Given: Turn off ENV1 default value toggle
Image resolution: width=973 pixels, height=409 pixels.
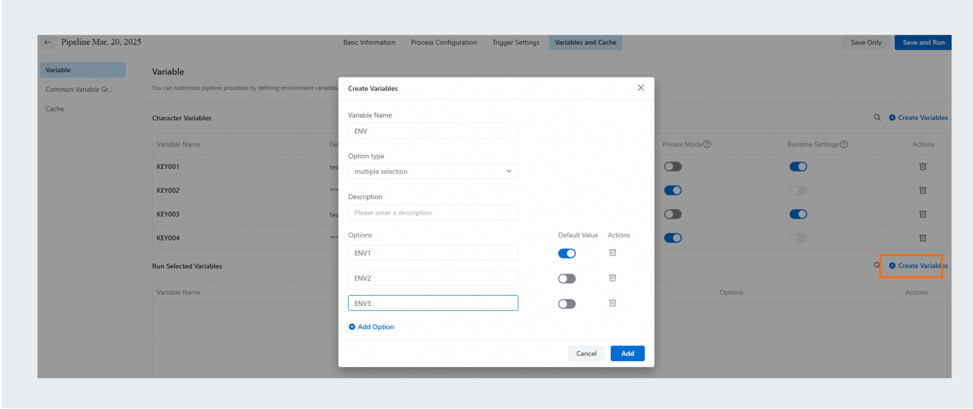Looking at the screenshot, I should click(567, 253).
